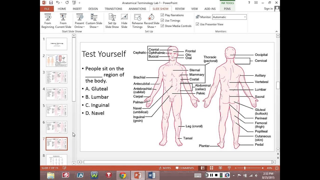Zoom out with minus button
This screenshot has width=320, height=180.
coord(236,168)
